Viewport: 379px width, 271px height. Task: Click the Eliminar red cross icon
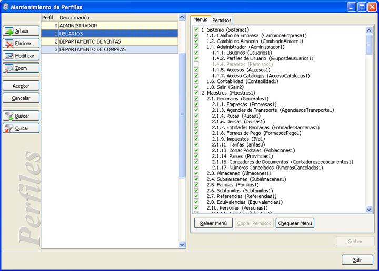pos(9,44)
